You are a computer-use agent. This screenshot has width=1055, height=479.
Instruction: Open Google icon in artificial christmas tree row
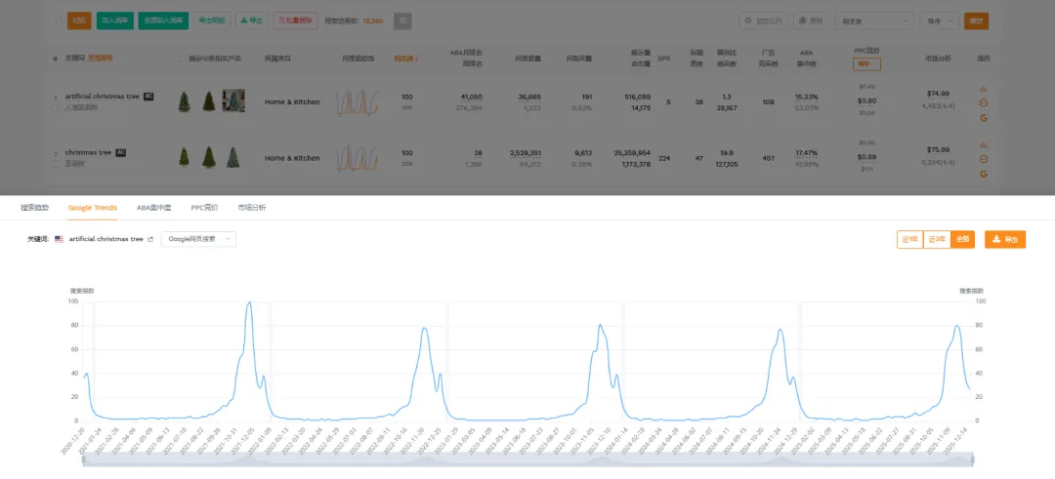tap(983, 118)
